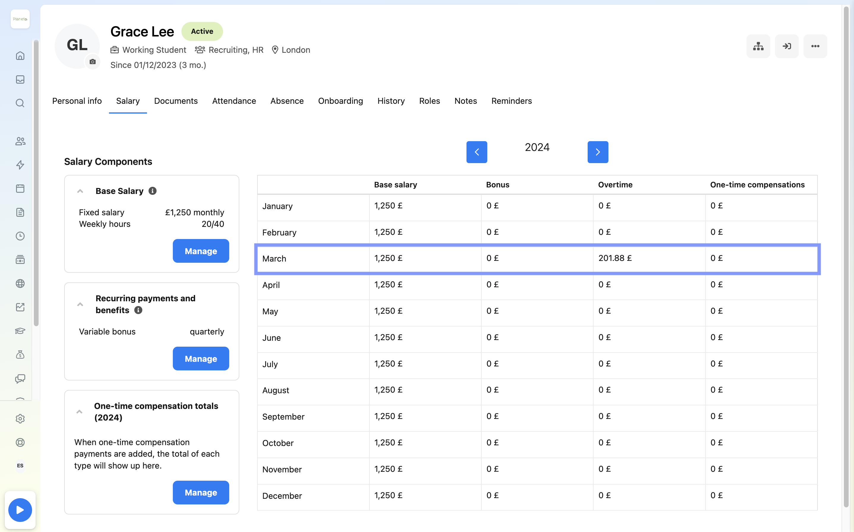Click the Planeta logo
Image resolution: width=854 pixels, height=532 pixels.
[x=20, y=19]
